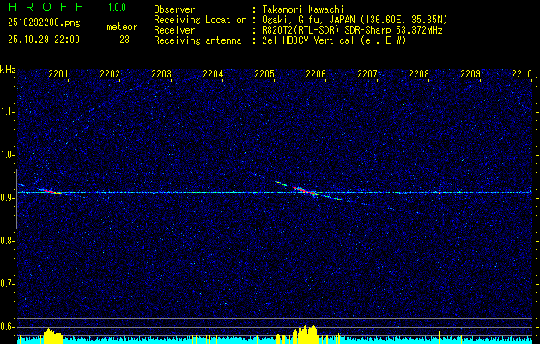Select the 2206 time marker
Screen dimensions: 540x344
click(316, 75)
